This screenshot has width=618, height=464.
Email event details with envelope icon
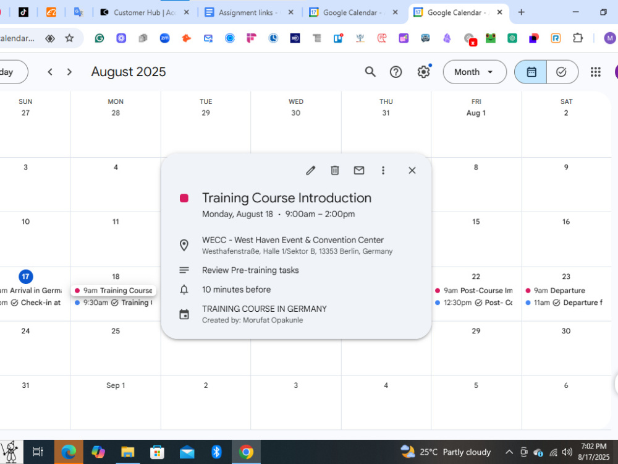(x=358, y=171)
